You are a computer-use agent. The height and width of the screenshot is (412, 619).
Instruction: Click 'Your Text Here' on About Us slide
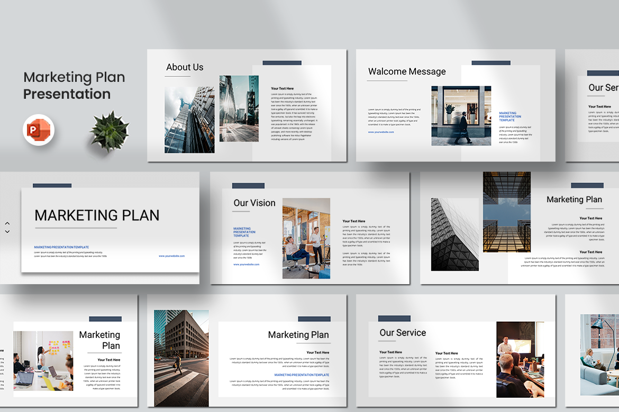pos(283,88)
